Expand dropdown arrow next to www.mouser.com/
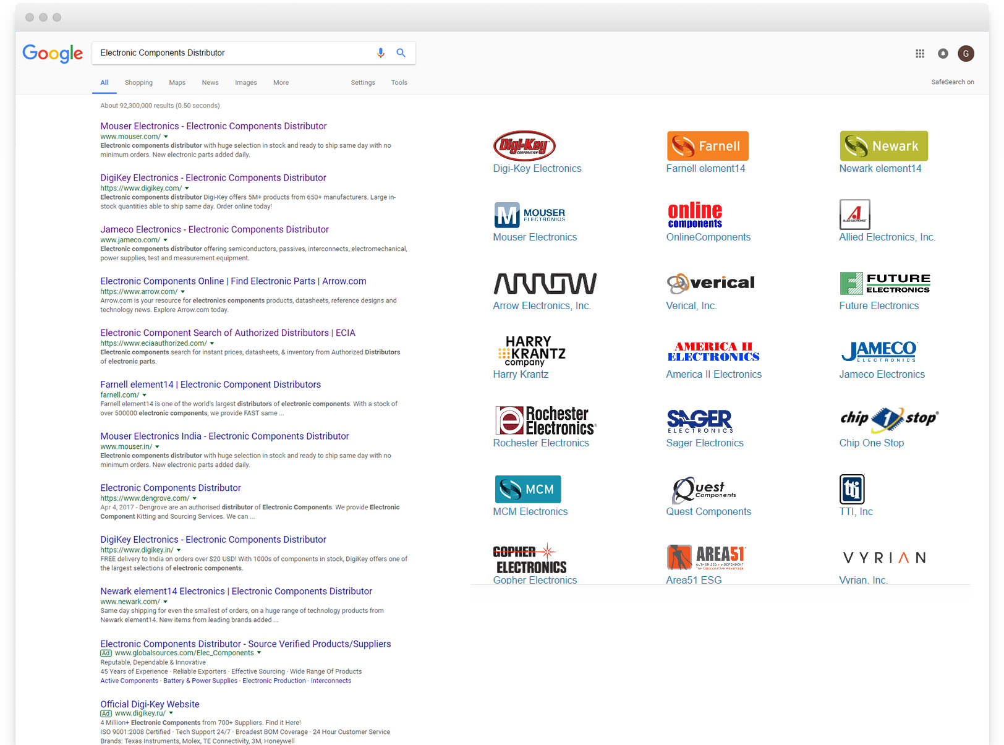1004x745 pixels. pyautogui.click(x=166, y=137)
